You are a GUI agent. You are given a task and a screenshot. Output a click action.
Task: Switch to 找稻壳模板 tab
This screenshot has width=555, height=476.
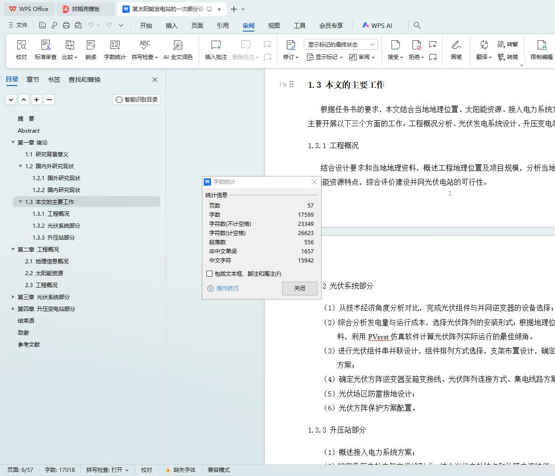(x=85, y=9)
